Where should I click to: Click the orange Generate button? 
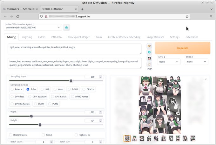(183, 48)
